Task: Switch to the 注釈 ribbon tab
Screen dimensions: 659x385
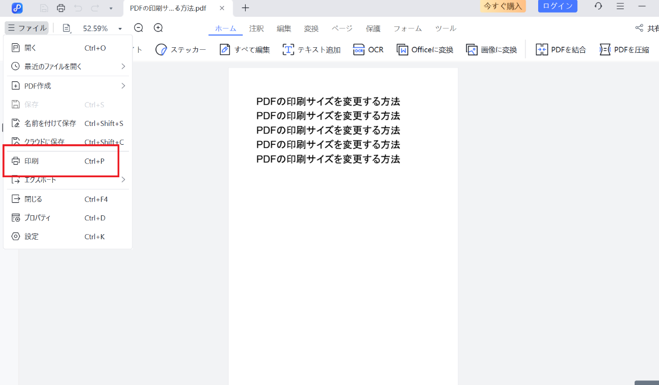Action: click(x=256, y=28)
